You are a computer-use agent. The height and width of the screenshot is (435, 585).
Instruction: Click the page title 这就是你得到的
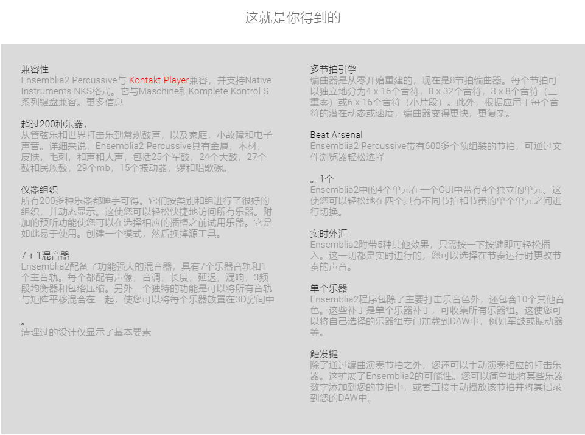(292, 18)
